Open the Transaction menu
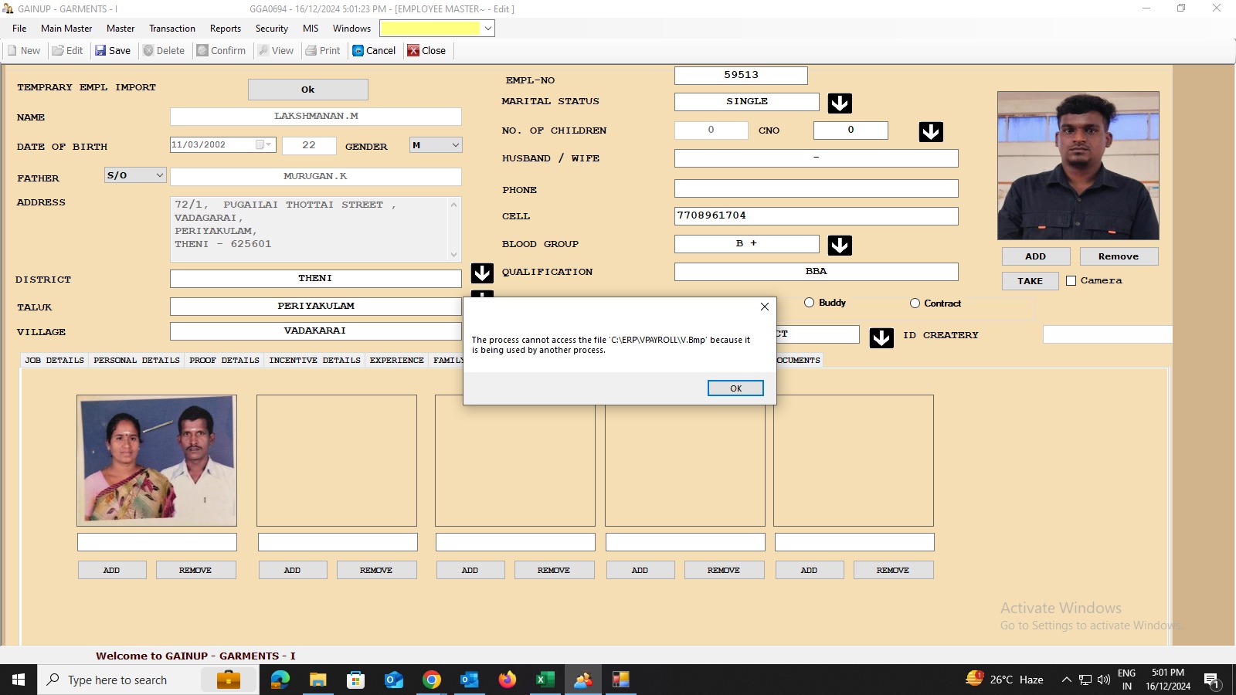 pos(171,29)
